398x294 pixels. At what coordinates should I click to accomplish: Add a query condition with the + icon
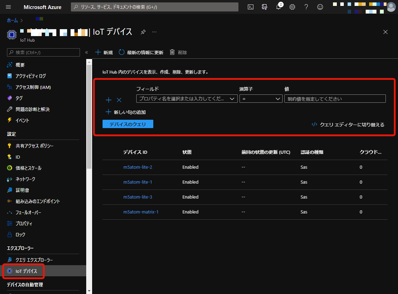[x=108, y=100]
